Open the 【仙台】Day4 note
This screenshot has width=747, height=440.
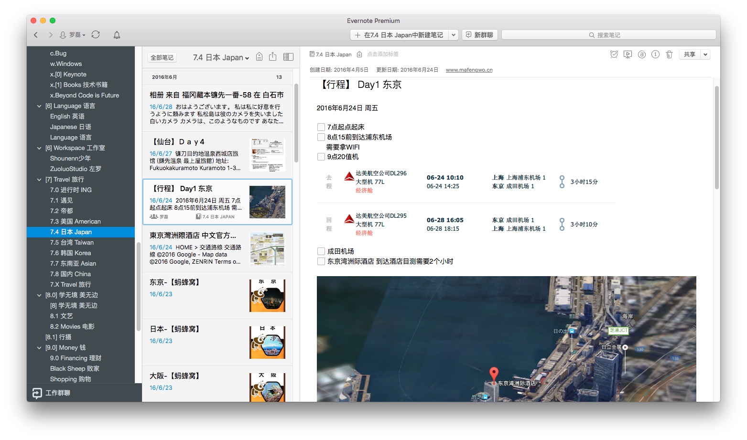coord(217,155)
